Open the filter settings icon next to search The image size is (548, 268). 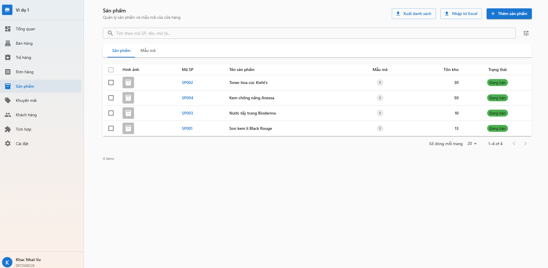(526, 33)
